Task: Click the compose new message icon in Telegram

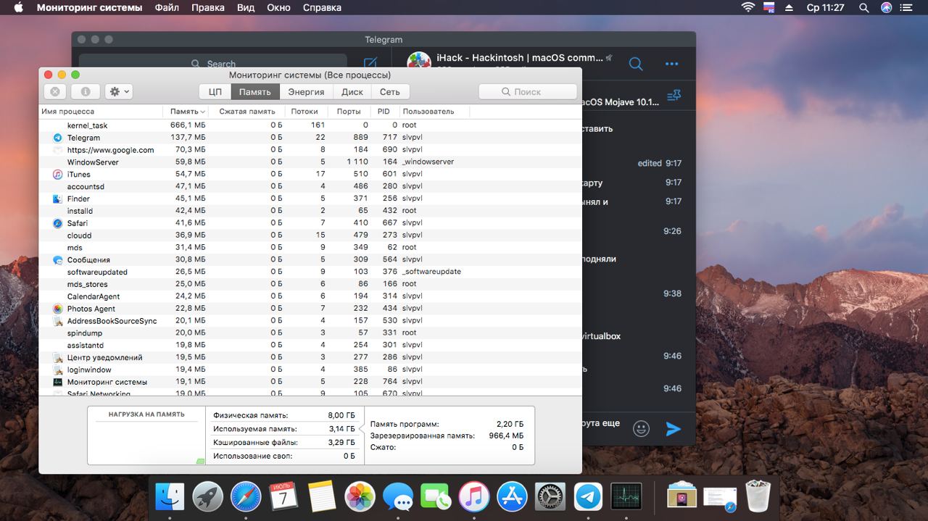Action: (370, 63)
